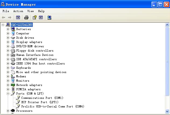Click the DVD/CD-ROM drives disc icon
The width and height of the screenshot is (170, 115).
[13, 46]
